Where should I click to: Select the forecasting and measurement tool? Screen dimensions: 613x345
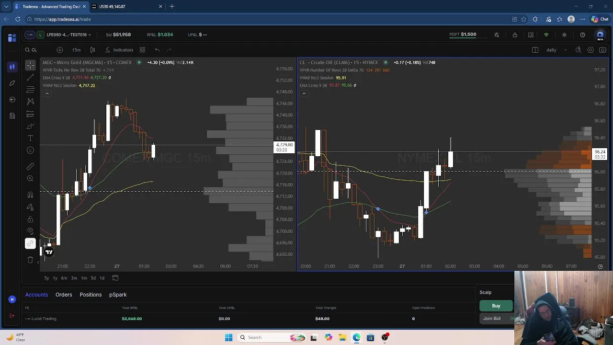[x=30, y=114]
